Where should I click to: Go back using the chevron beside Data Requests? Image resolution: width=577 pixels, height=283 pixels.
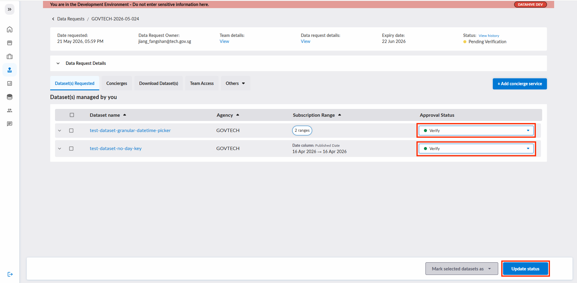tap(53, 19)
